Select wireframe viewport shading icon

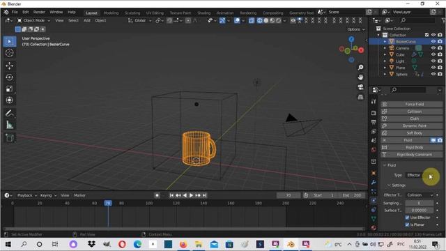(260, 20)
